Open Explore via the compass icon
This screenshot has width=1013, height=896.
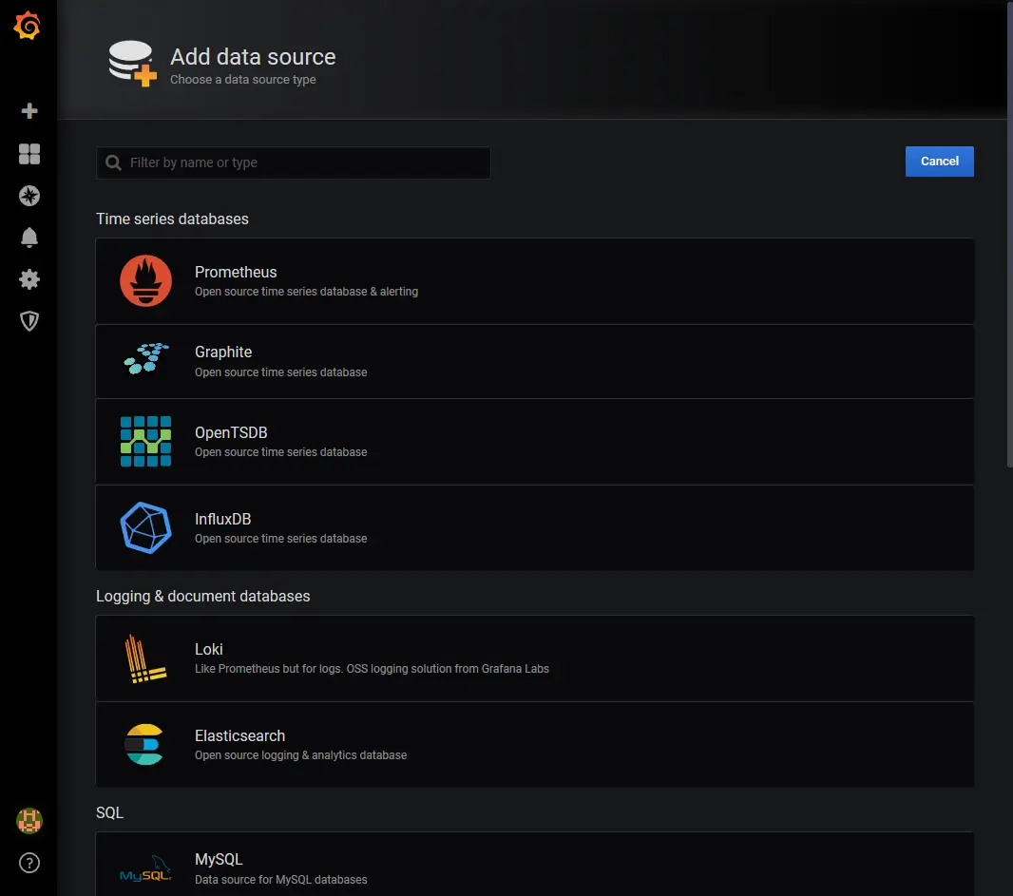[x=28, y=196]
